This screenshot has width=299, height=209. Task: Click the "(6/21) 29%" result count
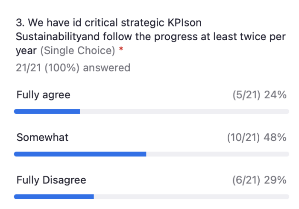click(259, 180)
